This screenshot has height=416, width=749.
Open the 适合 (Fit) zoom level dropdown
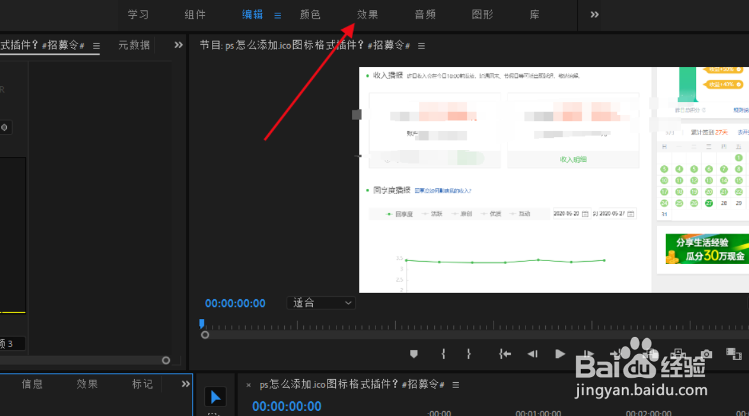coord(321,302)
